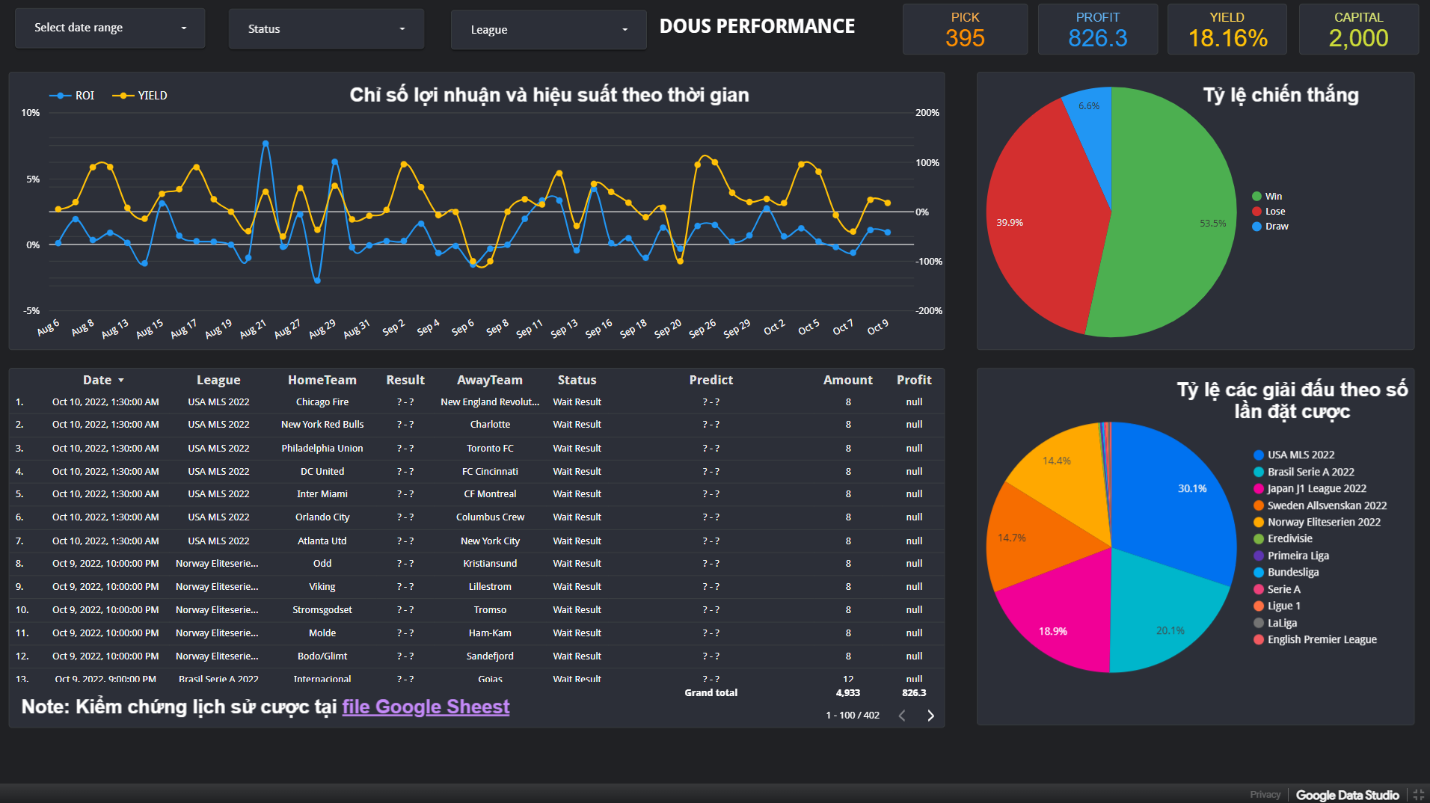This screenshot has height=803, width=1430.
Task: Click the Google Data Studio logo
Action: [1347, 795]
